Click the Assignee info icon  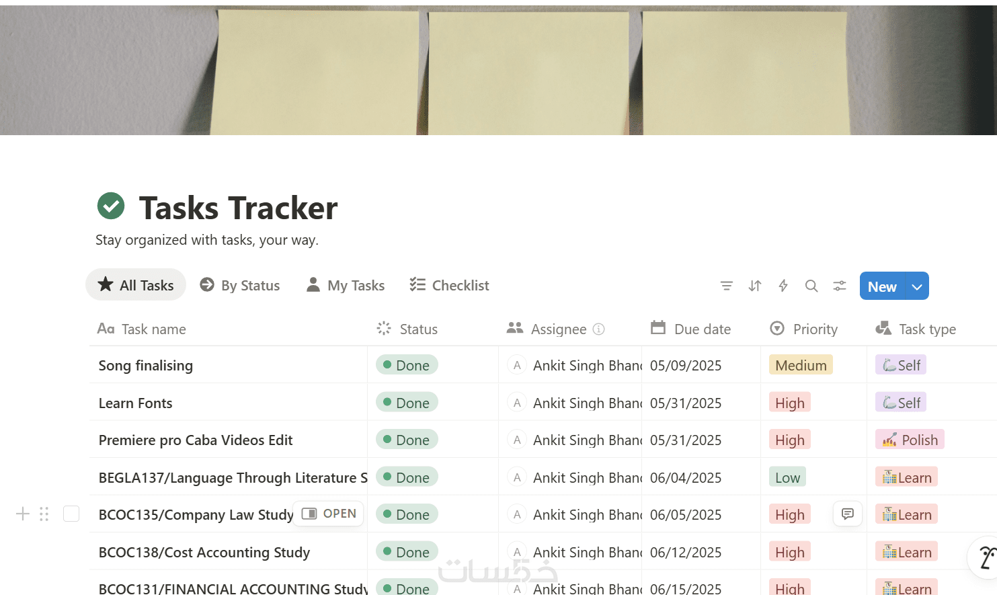pyautogui.click(x=599, y=329)
